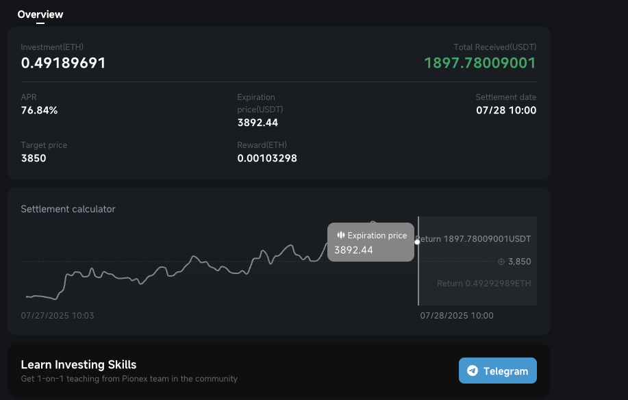Image resolution: width=628 pixels, height=400 pixels.
Task: Click the Total Received amount 1897.78009001
Action: point(480,63)
